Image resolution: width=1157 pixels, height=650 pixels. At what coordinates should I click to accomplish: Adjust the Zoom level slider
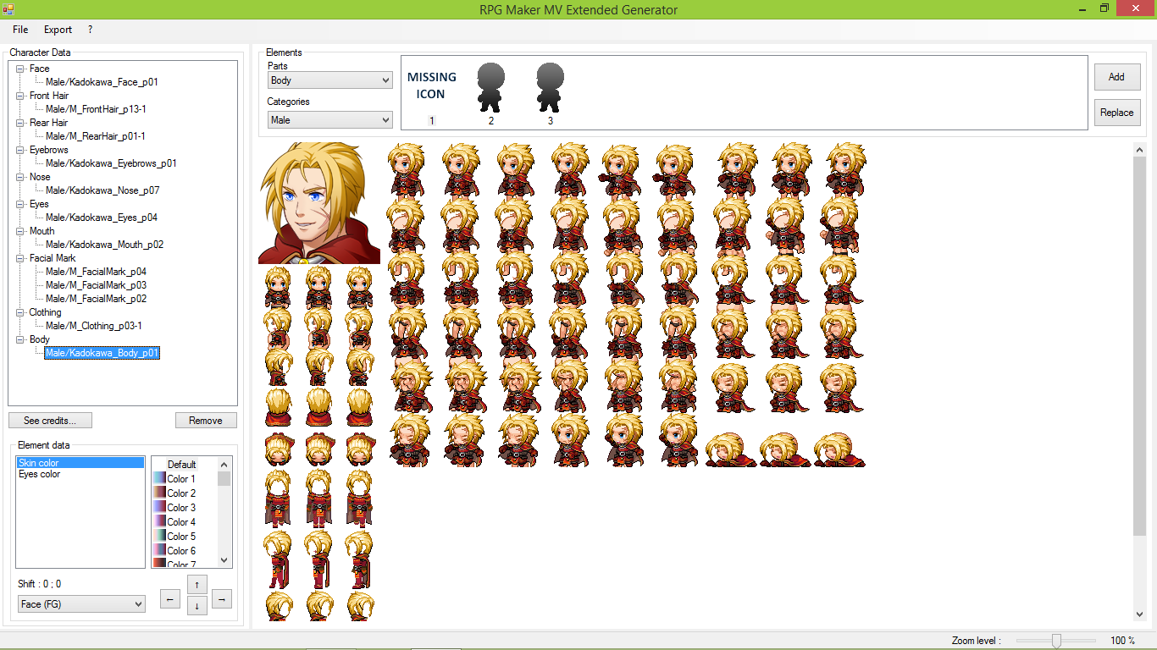[x=1056, y=641]
